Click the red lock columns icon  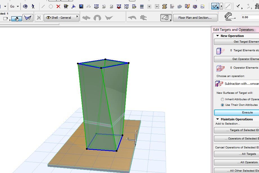[119, 6]
